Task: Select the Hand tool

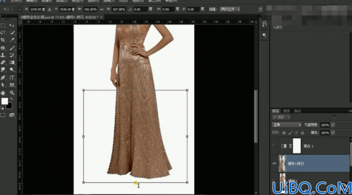Action: [3, 93]
